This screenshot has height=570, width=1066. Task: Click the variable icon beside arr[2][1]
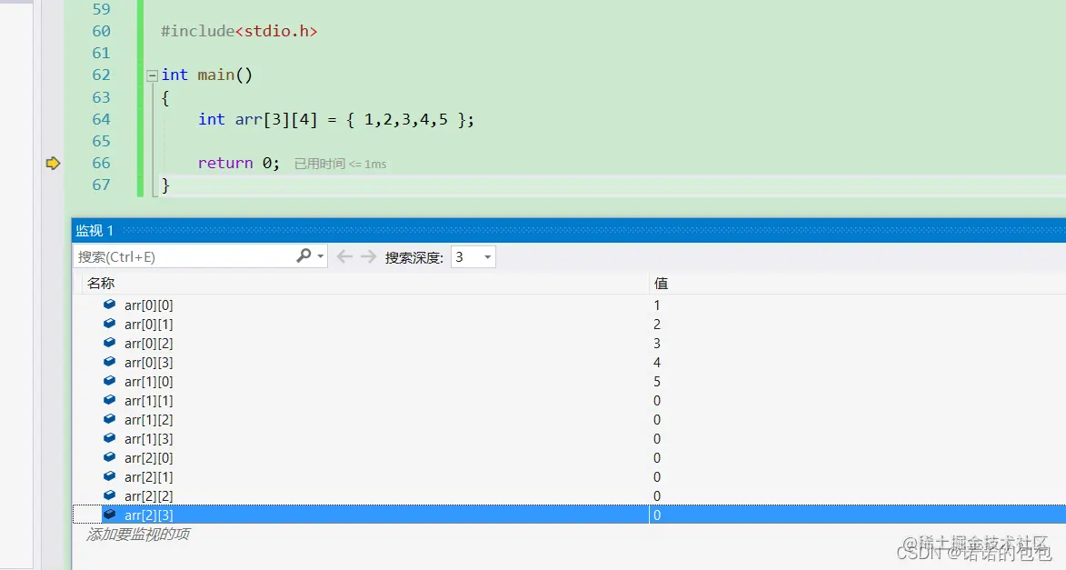click(109, 476)
